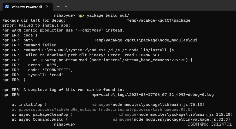Click the Temp\yacakge-kgqtCT\package debug path
The width and height of the screenshot is (236, 129).
[158, 20]
